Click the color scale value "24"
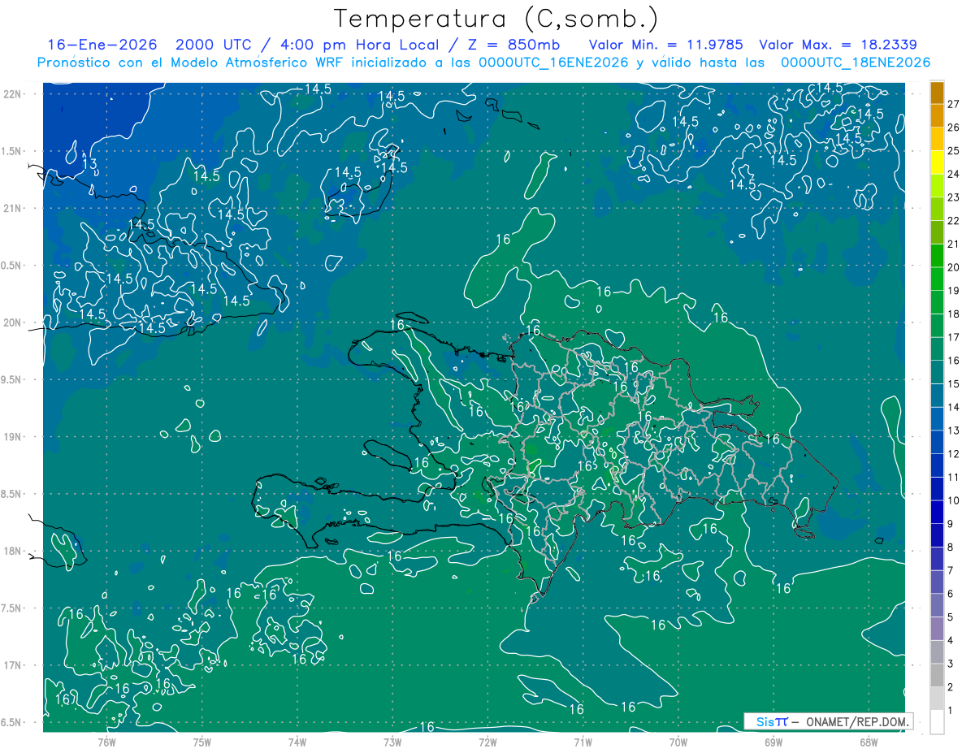Image resolution: width=975 pixels, height=753 pixels. (954, 174)
